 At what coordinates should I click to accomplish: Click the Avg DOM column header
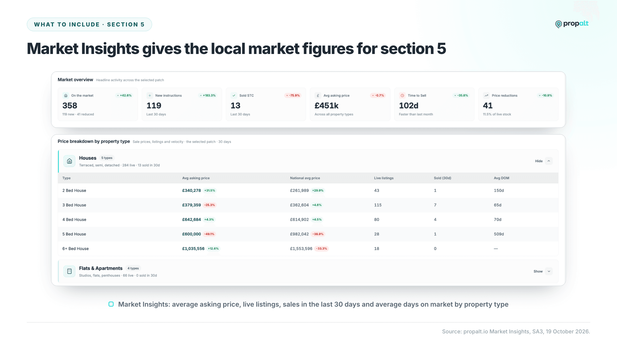(501, 178)
